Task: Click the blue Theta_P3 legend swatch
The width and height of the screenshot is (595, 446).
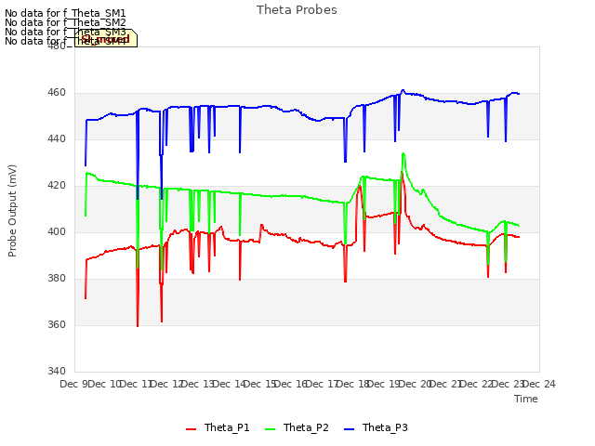Action: click(349, 429)
